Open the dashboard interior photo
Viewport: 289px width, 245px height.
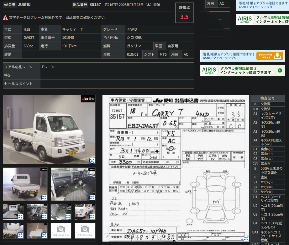click(x=73, y=184)
